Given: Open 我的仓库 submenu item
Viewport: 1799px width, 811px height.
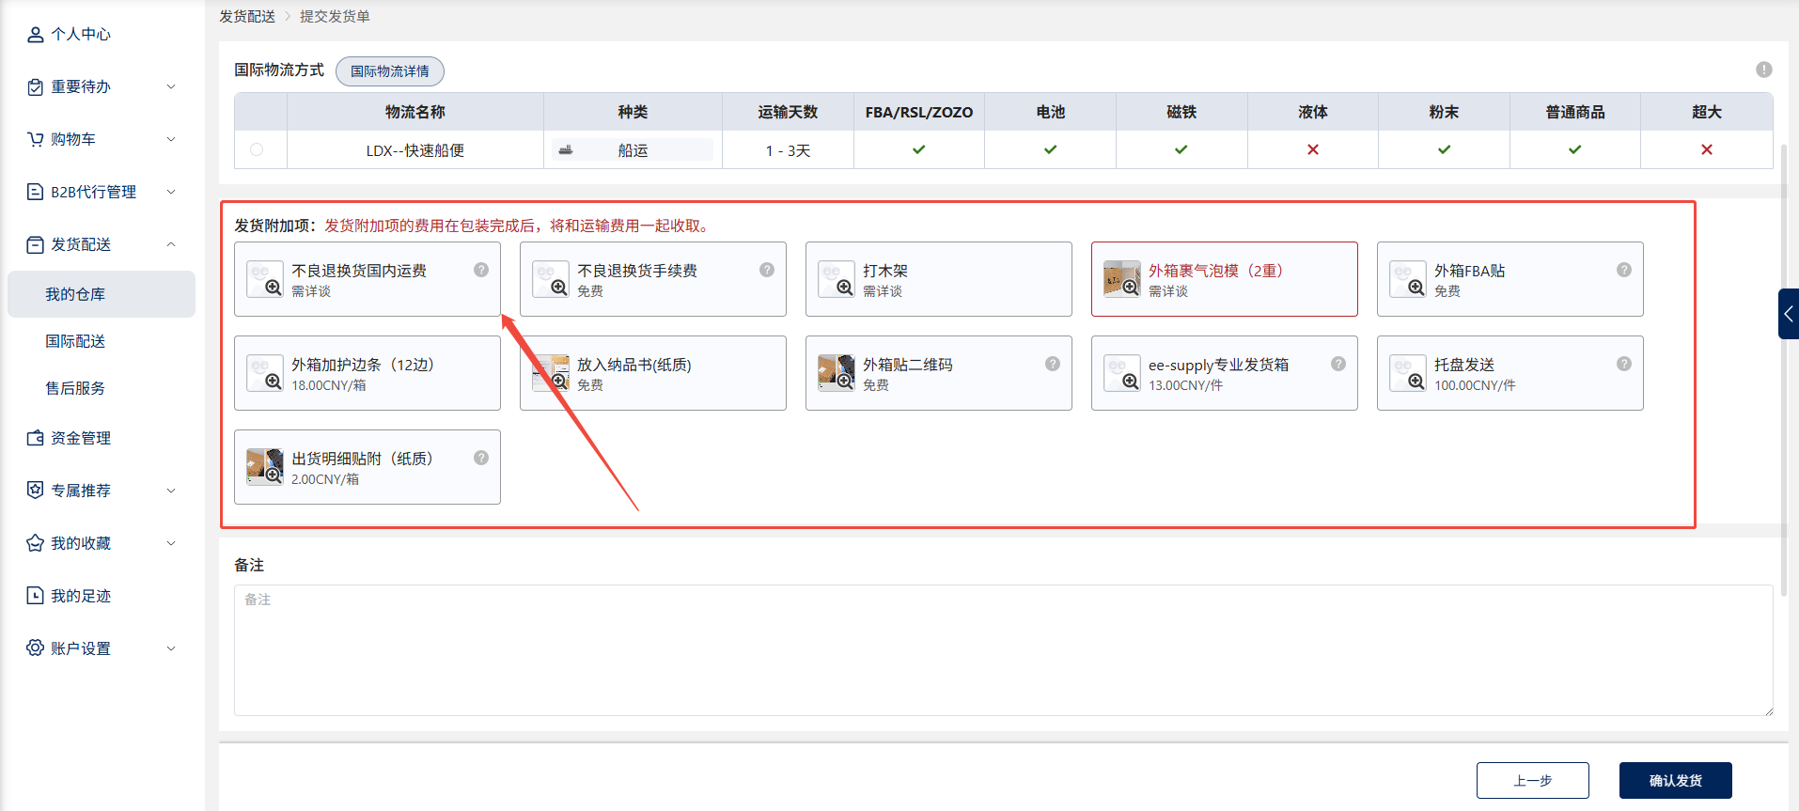Looking at the screenshot, I should click(x=102, y=294).
